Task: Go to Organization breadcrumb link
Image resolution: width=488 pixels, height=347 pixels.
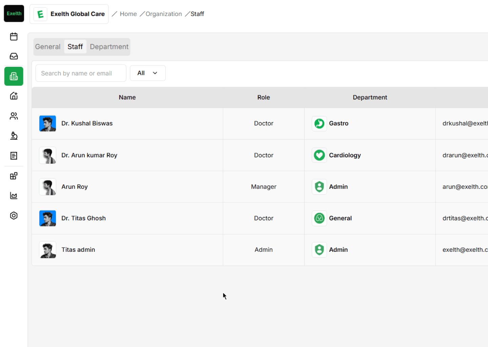Action: pos(164,14)
